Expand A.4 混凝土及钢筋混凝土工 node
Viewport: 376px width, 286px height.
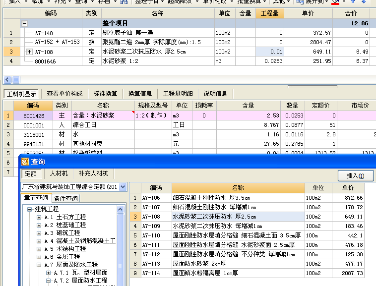pos(39,241)
